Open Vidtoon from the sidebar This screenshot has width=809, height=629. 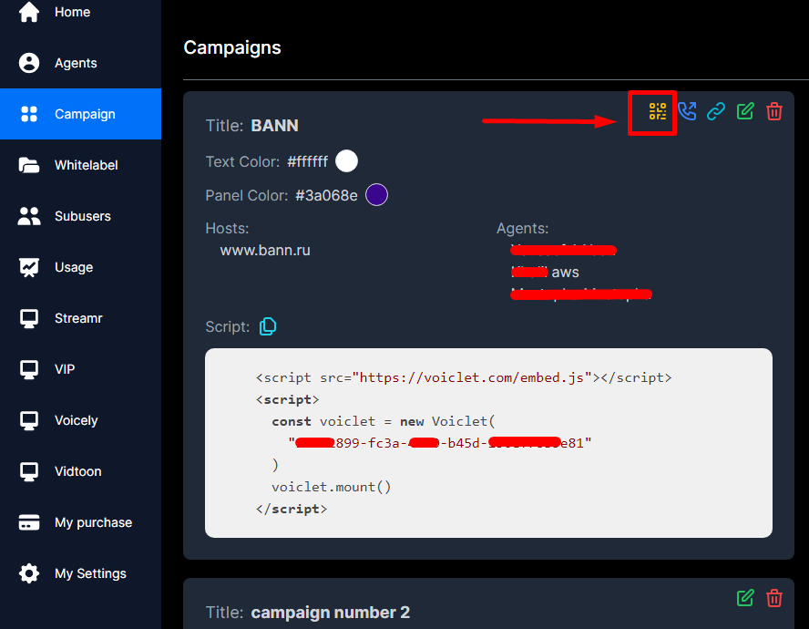pos(80,472)
